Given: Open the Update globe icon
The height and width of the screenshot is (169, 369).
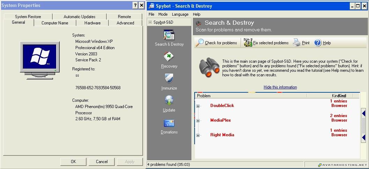Looking at the screenshot, I should pos(169,101).
